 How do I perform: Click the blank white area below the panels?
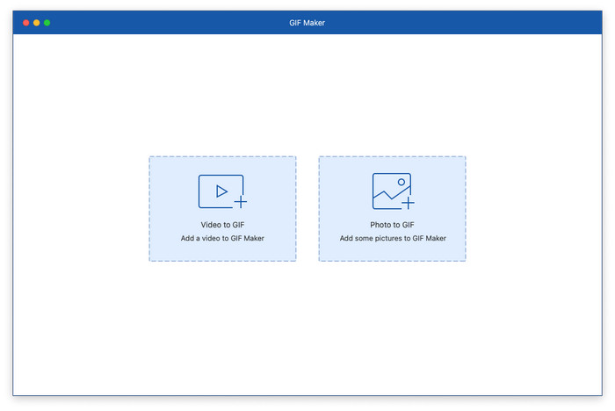click(307, 334)
